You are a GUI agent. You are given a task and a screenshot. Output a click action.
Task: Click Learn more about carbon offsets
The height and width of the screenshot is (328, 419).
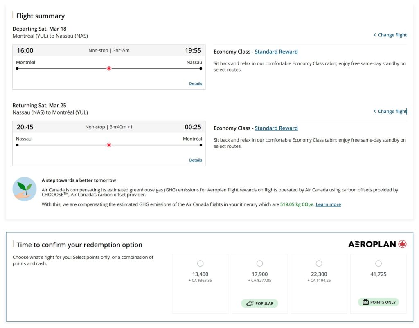point(328,204)
